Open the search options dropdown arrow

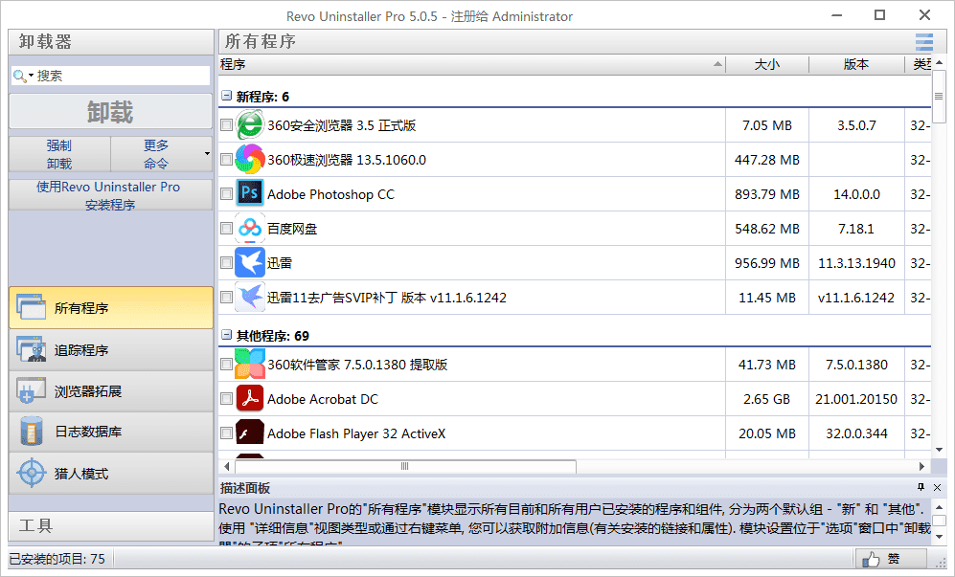click(31, 76)
